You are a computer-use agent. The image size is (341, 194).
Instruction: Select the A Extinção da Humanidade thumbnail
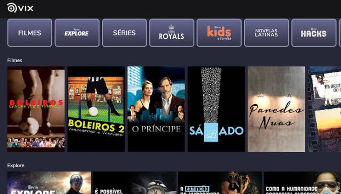pyautogui.click(x=220, y=183)
